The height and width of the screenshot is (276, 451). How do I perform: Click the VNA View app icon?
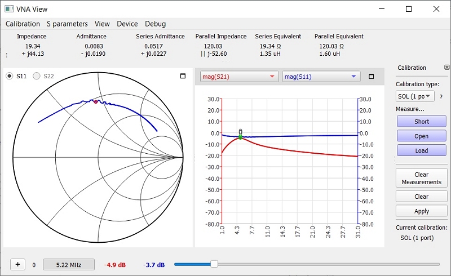pyautogui.click(x=8, y=9)
